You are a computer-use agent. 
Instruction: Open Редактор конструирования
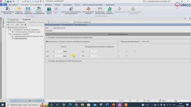[x=39, y=10]
